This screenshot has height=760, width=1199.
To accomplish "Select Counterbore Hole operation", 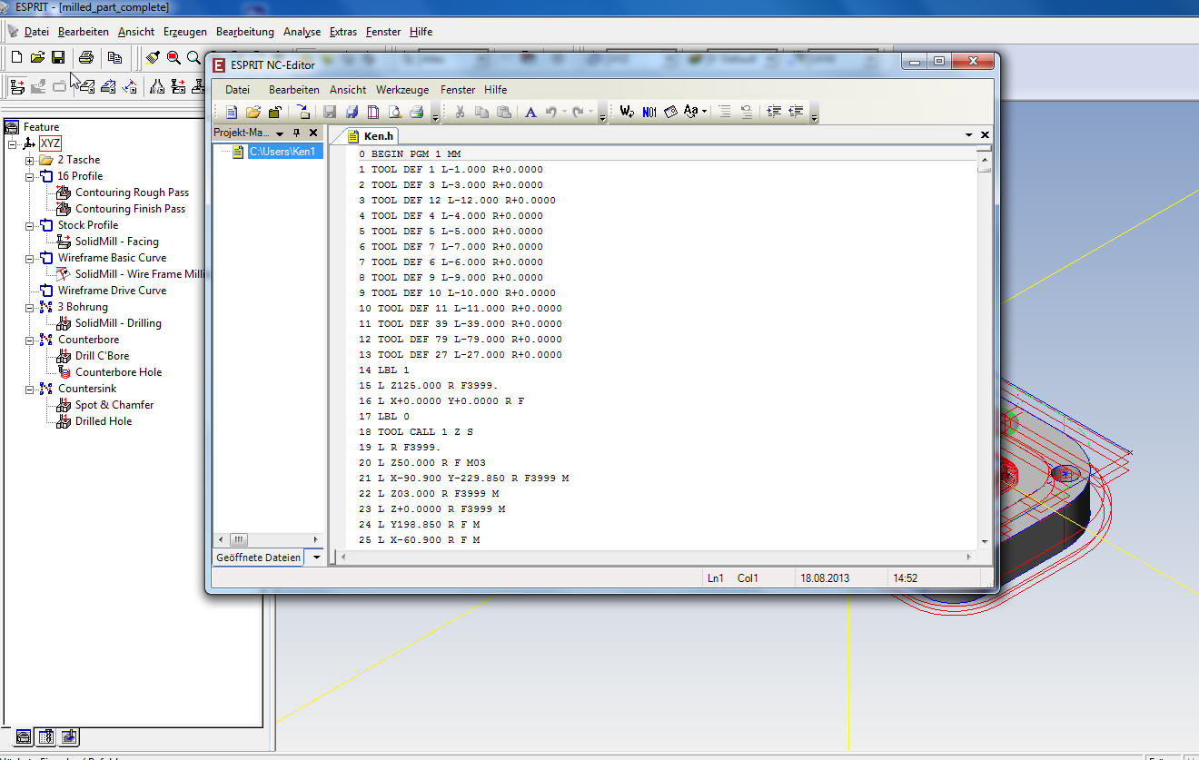I will coord(118,372).
